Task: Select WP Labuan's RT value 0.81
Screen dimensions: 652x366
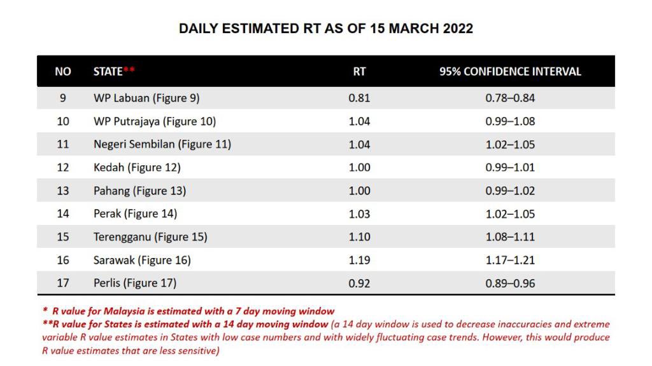Action: [359, 98]
